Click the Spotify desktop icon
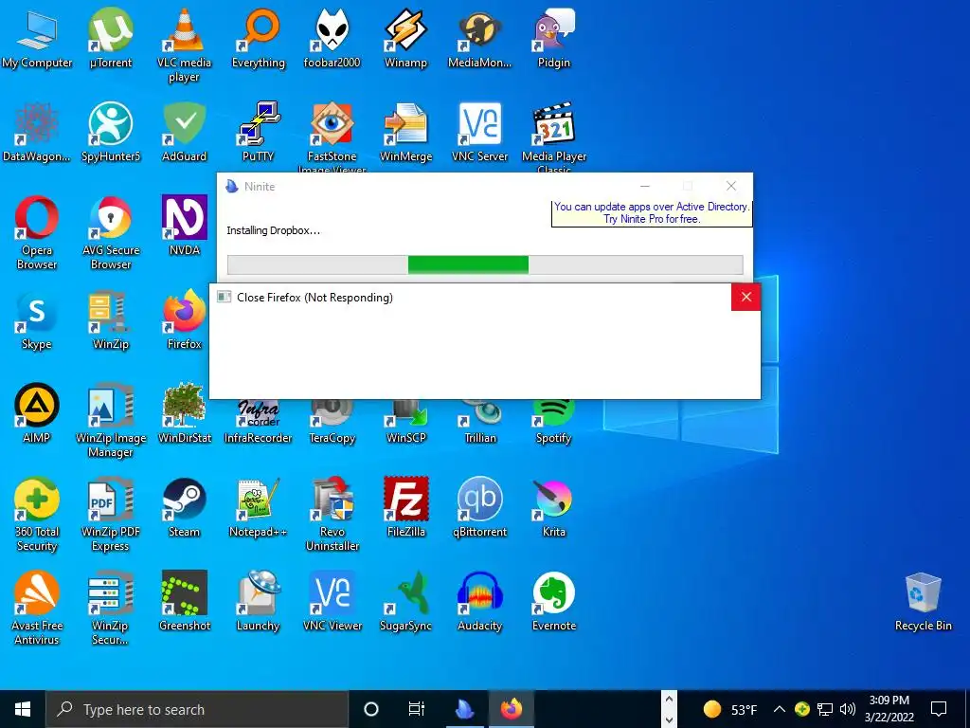This screenshot has width=970, height=728. point(553,422)
